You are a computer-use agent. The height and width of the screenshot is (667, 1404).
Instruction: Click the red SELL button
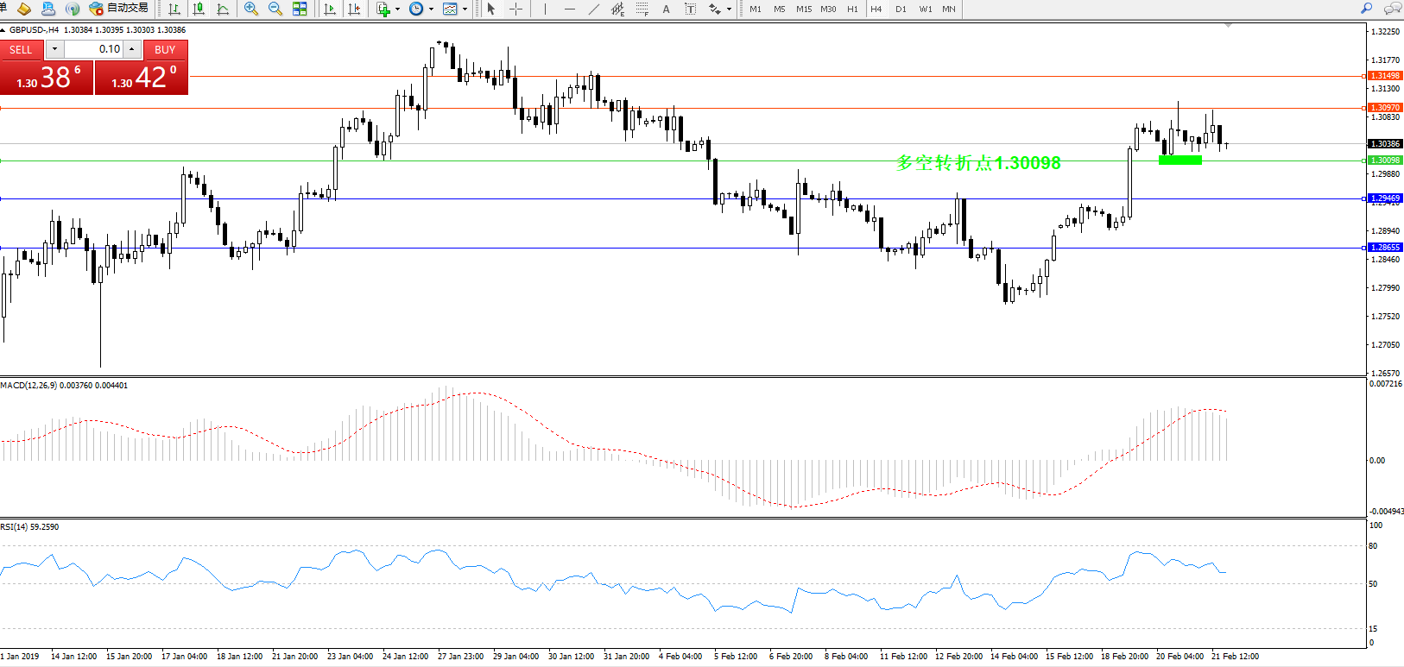pyautogui.click(x=21, y=50)
